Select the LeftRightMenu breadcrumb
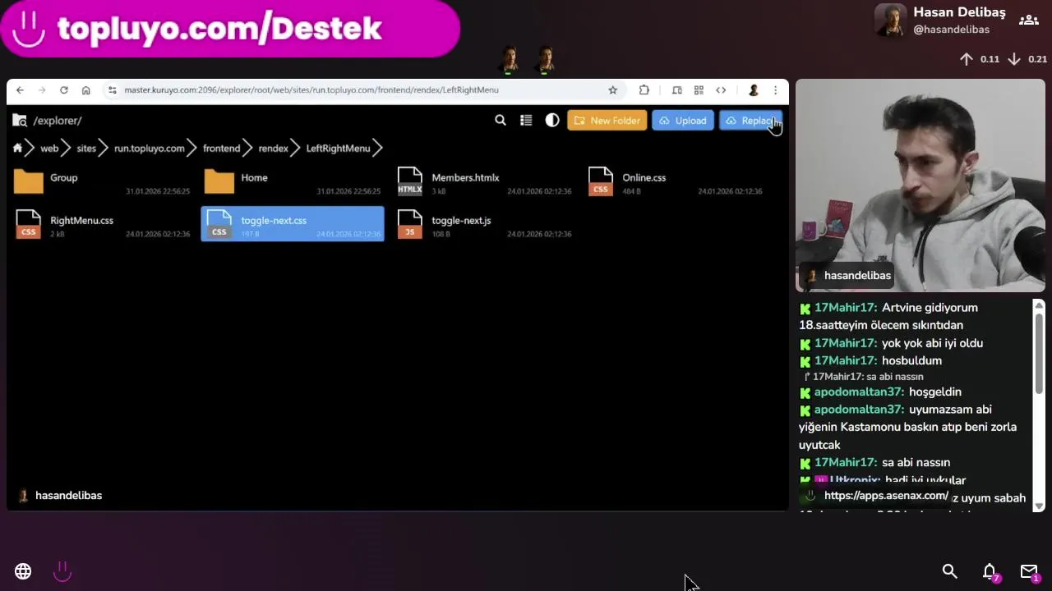Viewport: 1052px width, 591px height. pos(338,149)
